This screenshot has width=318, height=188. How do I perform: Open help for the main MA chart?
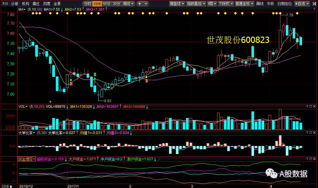314,9
